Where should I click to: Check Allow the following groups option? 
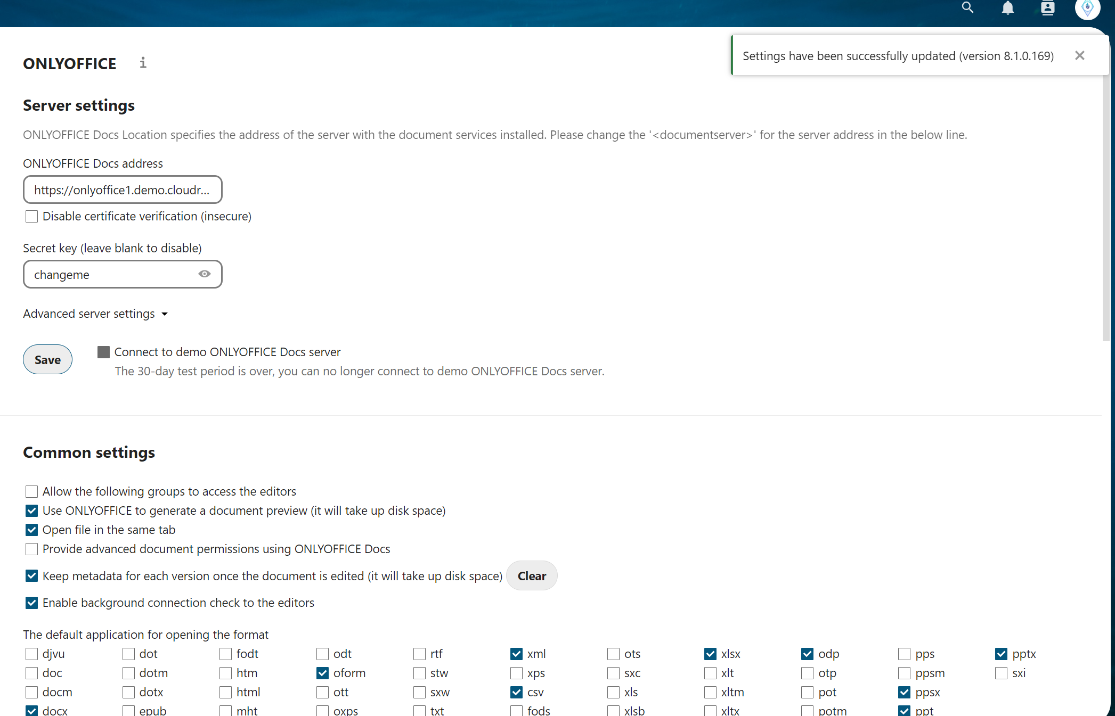click(x=32, y=492)
